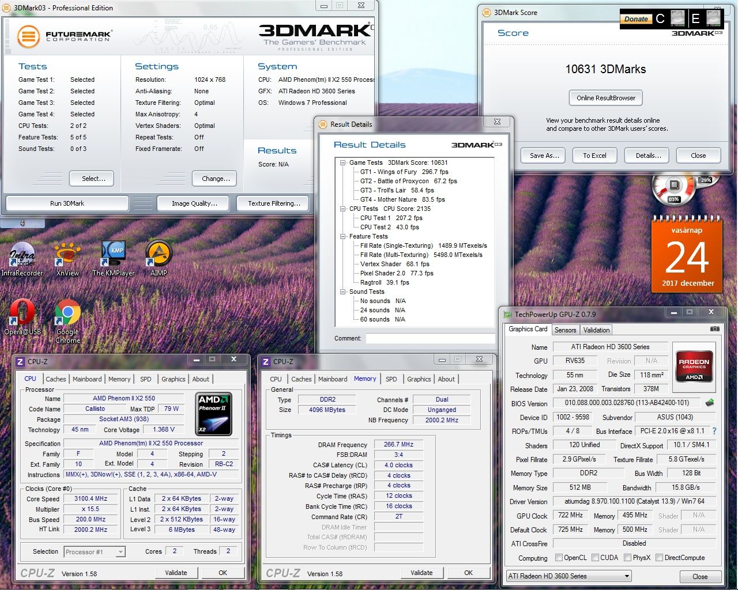This screenshot has width=738, height=590.
Task: Open GPU selection dropdown in GPU-Z
Action: coord(568,576)
